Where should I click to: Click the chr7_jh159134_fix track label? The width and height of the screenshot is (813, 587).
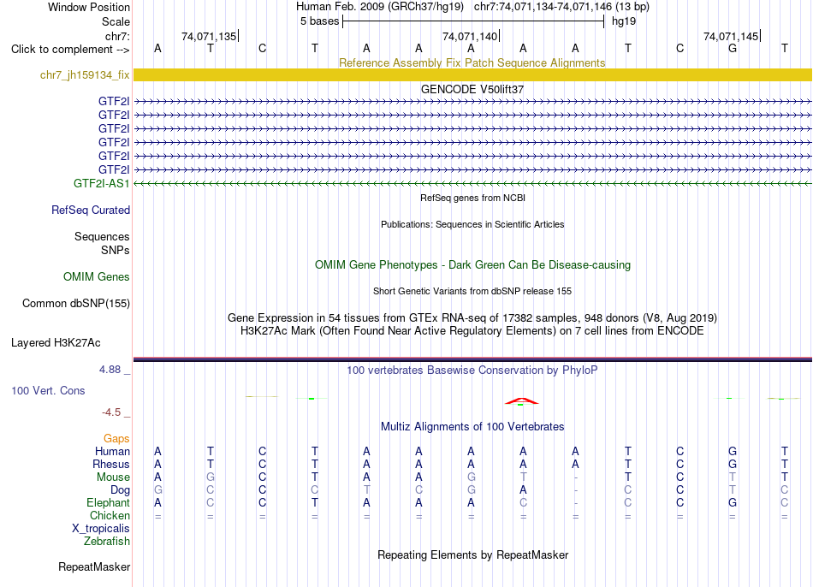85,75
